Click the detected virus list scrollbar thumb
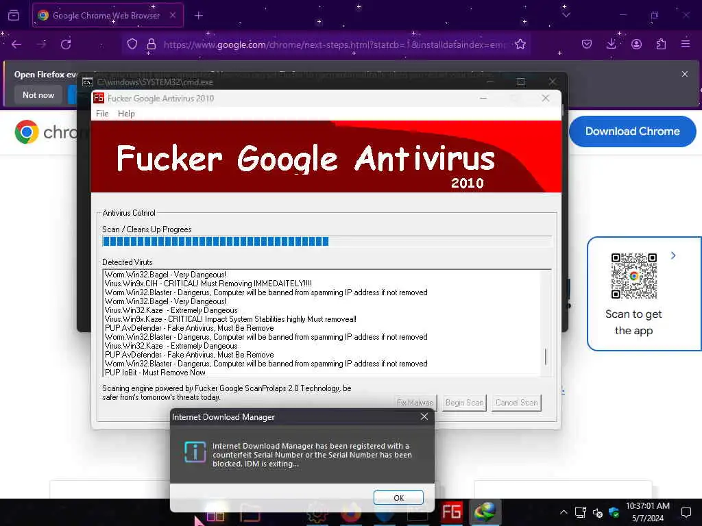702x526 pixels. [x=545, y=356]
